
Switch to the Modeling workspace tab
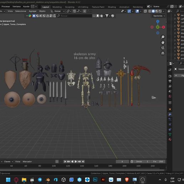[57, 7]
